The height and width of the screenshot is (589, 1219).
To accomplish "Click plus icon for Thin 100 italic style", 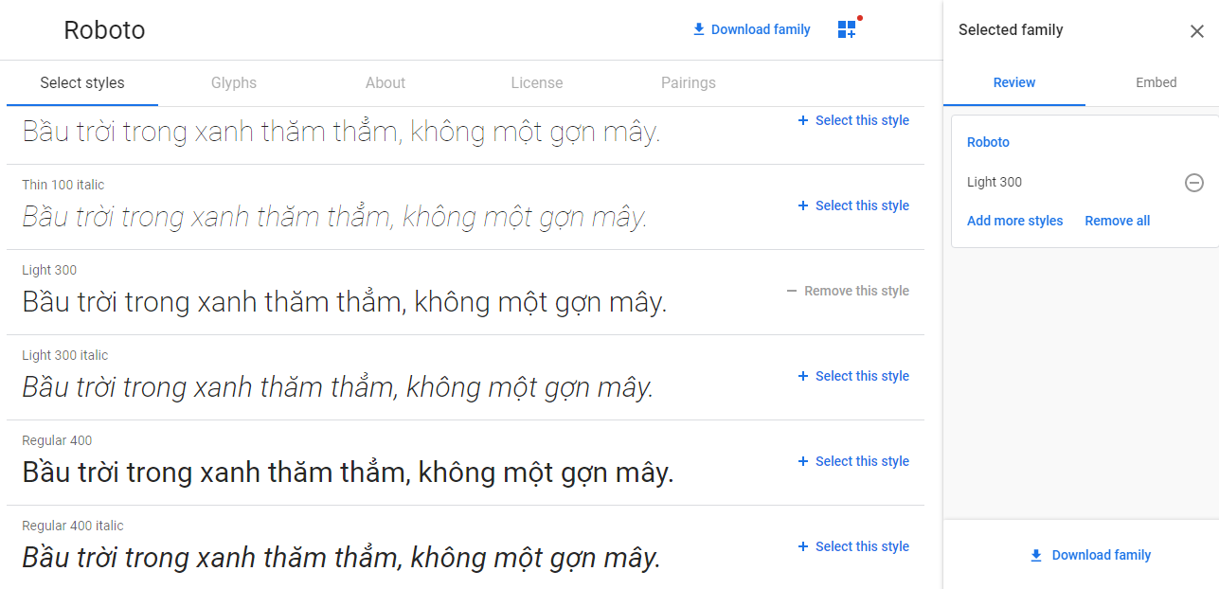I will point(803,205).
